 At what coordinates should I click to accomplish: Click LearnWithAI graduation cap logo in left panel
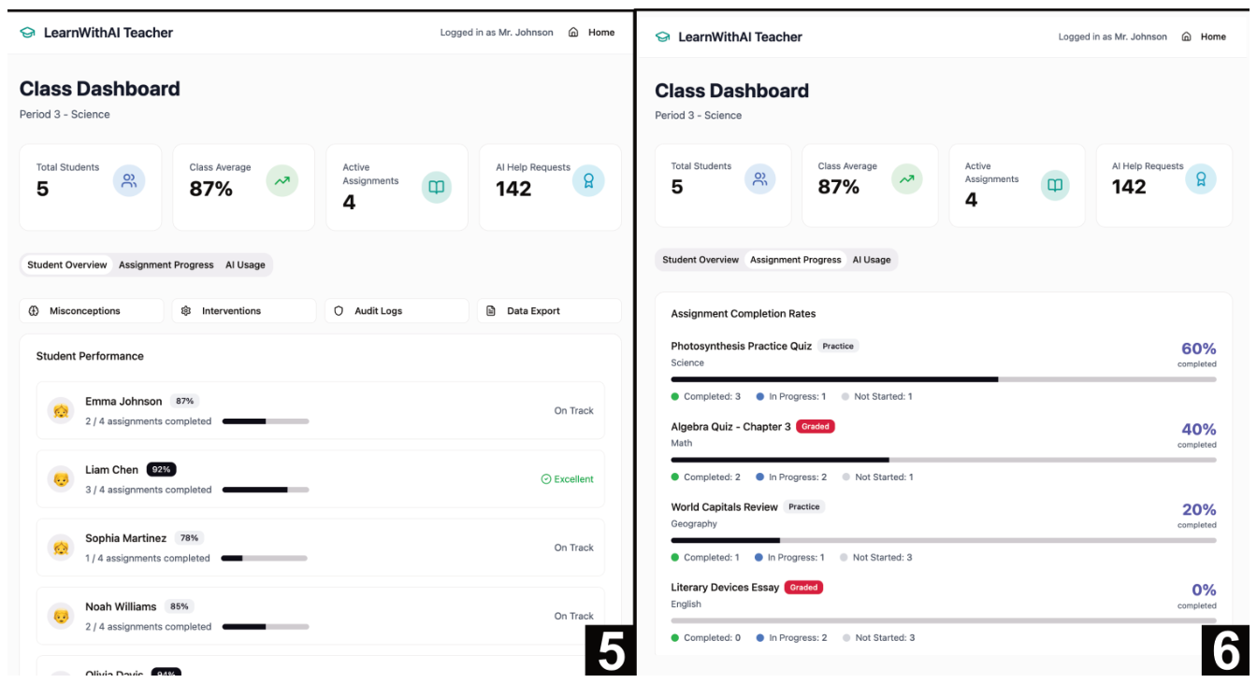click(27, 33)
